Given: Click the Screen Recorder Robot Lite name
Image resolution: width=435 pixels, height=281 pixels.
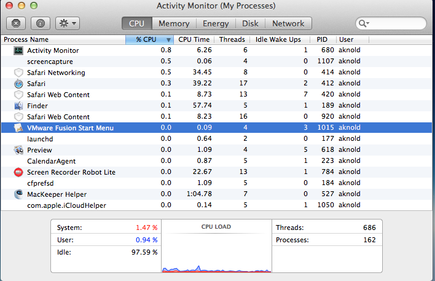Looking at the screenshot, I should tap(71, 172).
